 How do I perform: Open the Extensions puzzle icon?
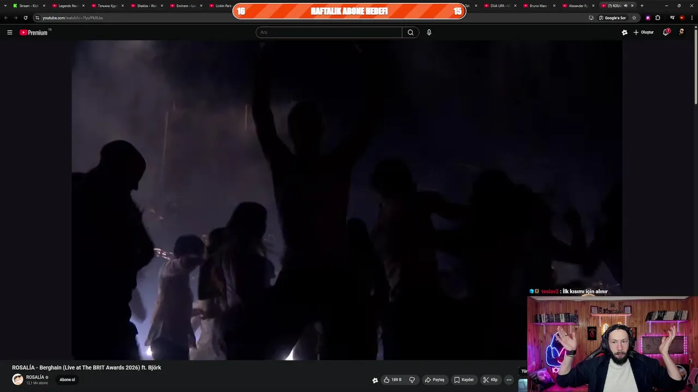tap(658, 17)
